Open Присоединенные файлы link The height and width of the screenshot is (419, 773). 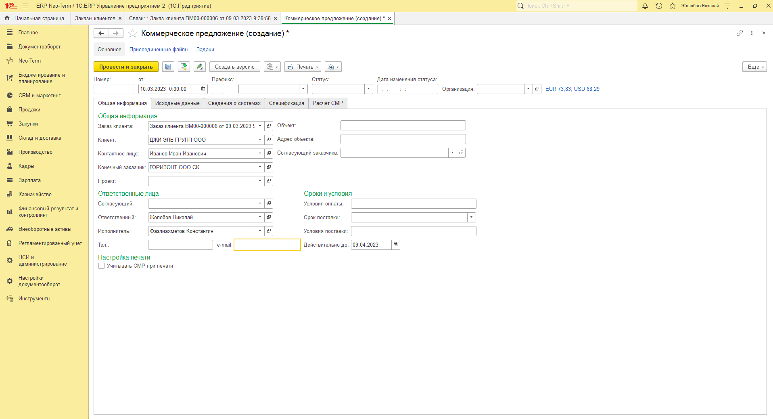pos(159,50)
